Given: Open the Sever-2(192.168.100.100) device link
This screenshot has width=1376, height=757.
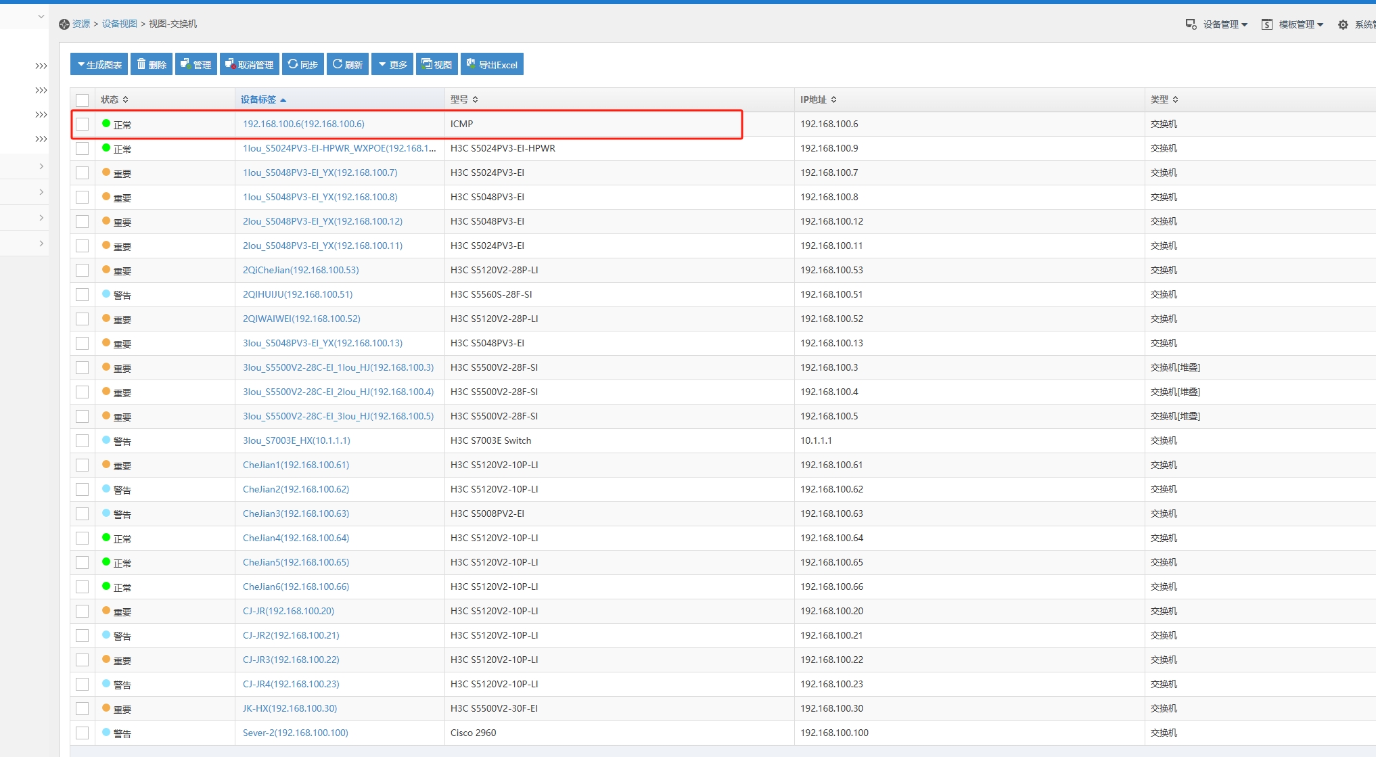Looking at the screenshot, I should tap(295, 733).
